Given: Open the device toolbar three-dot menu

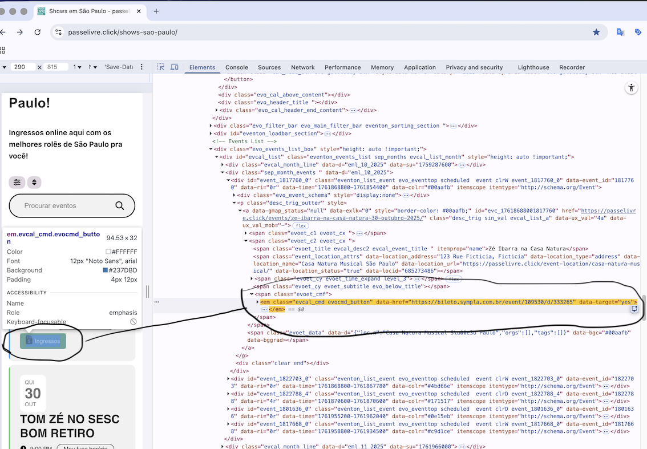Looking at the screenshot, I should (x=142, y=67).
